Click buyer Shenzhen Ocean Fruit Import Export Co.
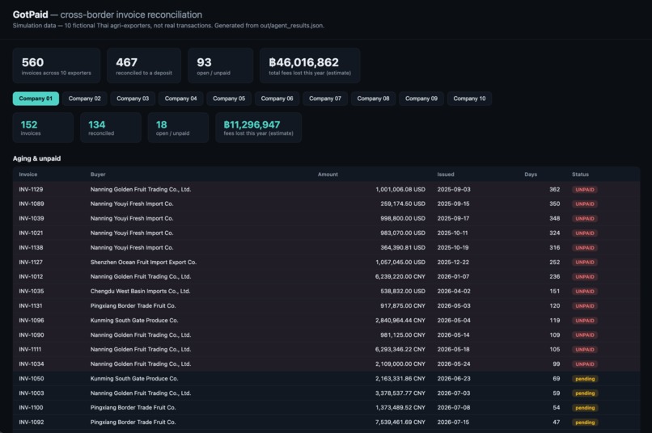This screenshot has height=433, width=652. (x=143, y=262)
